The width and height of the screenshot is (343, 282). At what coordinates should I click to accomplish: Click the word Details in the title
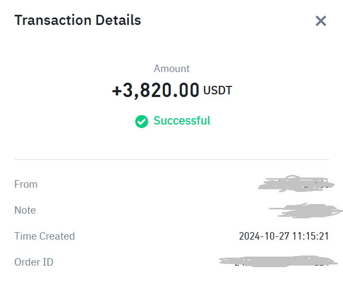[118, 20]
